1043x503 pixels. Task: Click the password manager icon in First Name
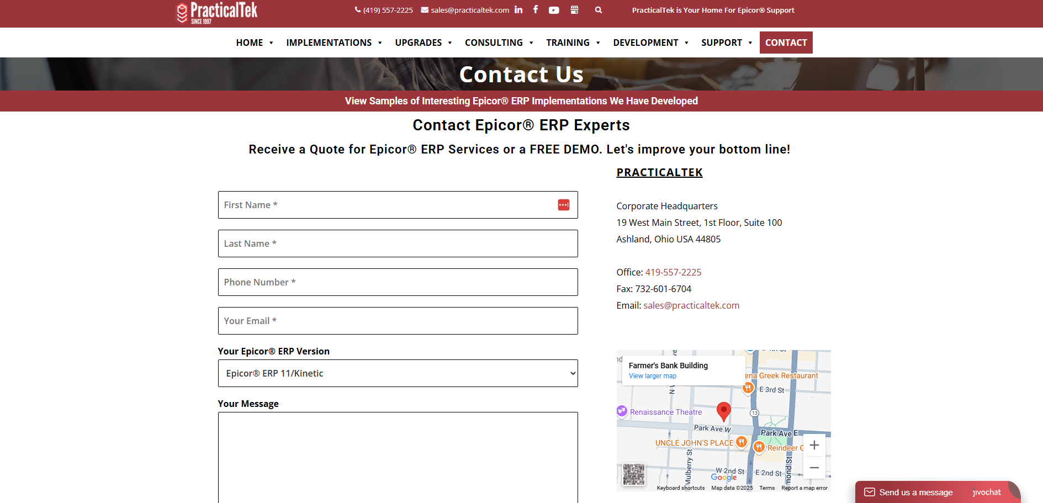pos(564,205)
